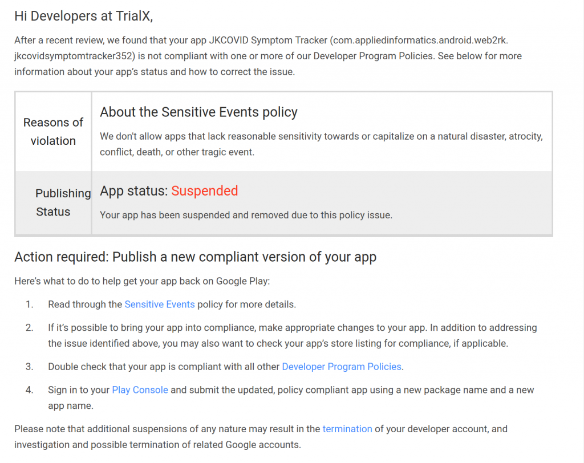Click the 'suspended and removed' explanation sentence
The height and width of the screenshot is (463, 584).
click(x=246, y=216)
